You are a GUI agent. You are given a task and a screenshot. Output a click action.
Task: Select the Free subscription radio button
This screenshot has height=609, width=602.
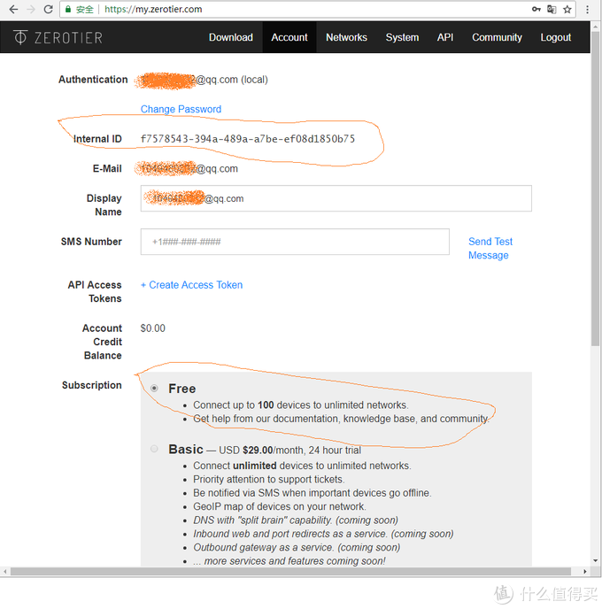coord(155,389)
